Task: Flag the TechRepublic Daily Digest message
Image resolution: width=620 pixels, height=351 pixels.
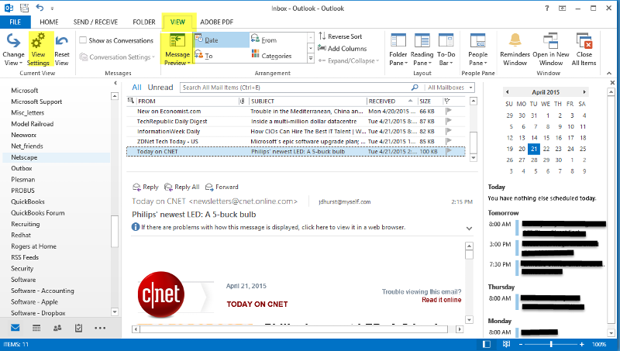Action: [449, 121]
